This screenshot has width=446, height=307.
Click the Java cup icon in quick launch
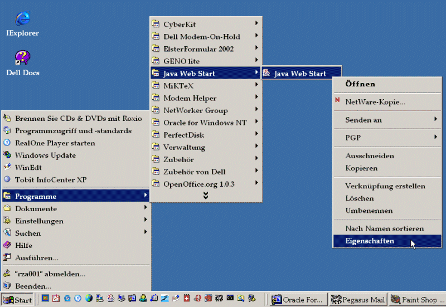[x=110, y=298]
